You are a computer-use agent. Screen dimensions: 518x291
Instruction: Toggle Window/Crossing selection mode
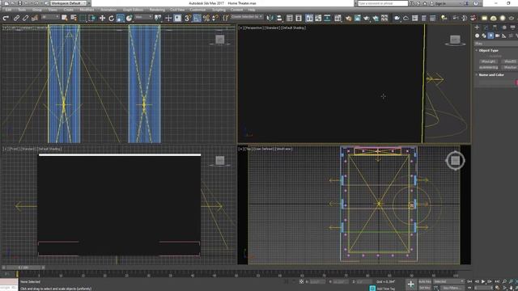tap(91, 18)
